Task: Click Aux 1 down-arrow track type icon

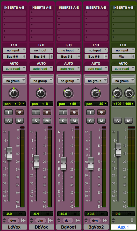Action: point(132,220)
